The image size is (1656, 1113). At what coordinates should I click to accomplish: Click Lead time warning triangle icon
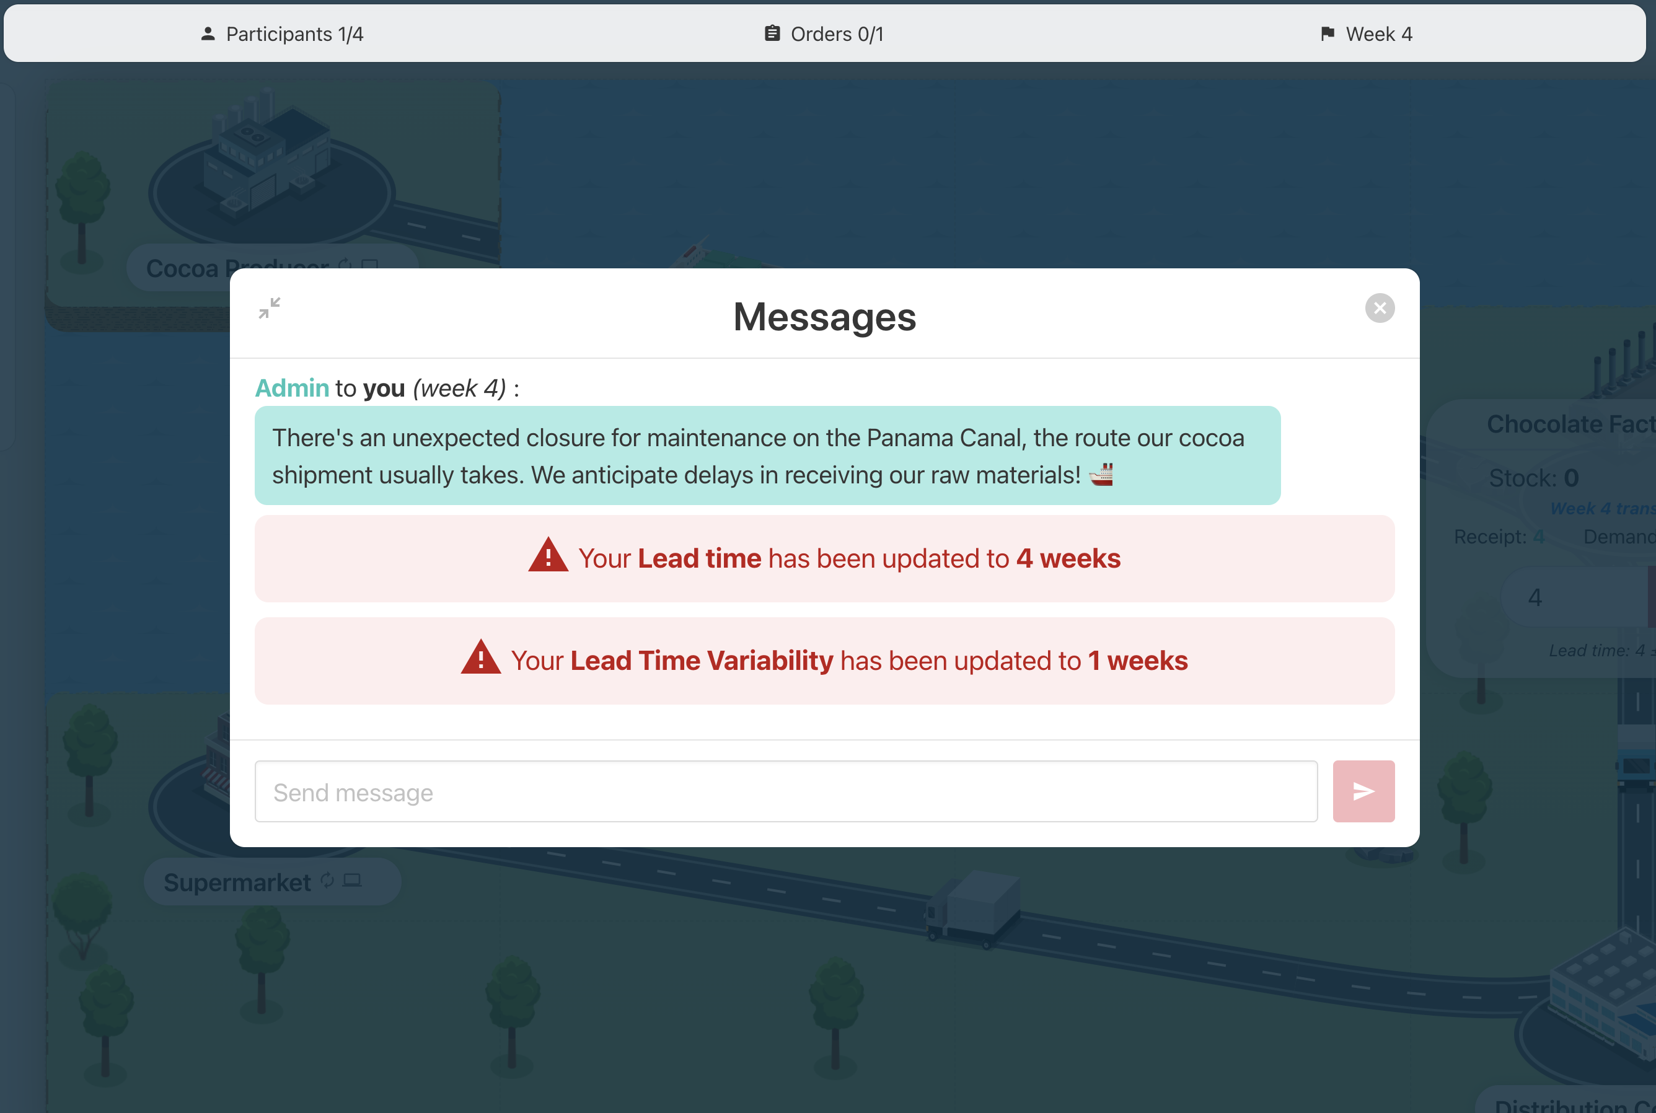547,556
